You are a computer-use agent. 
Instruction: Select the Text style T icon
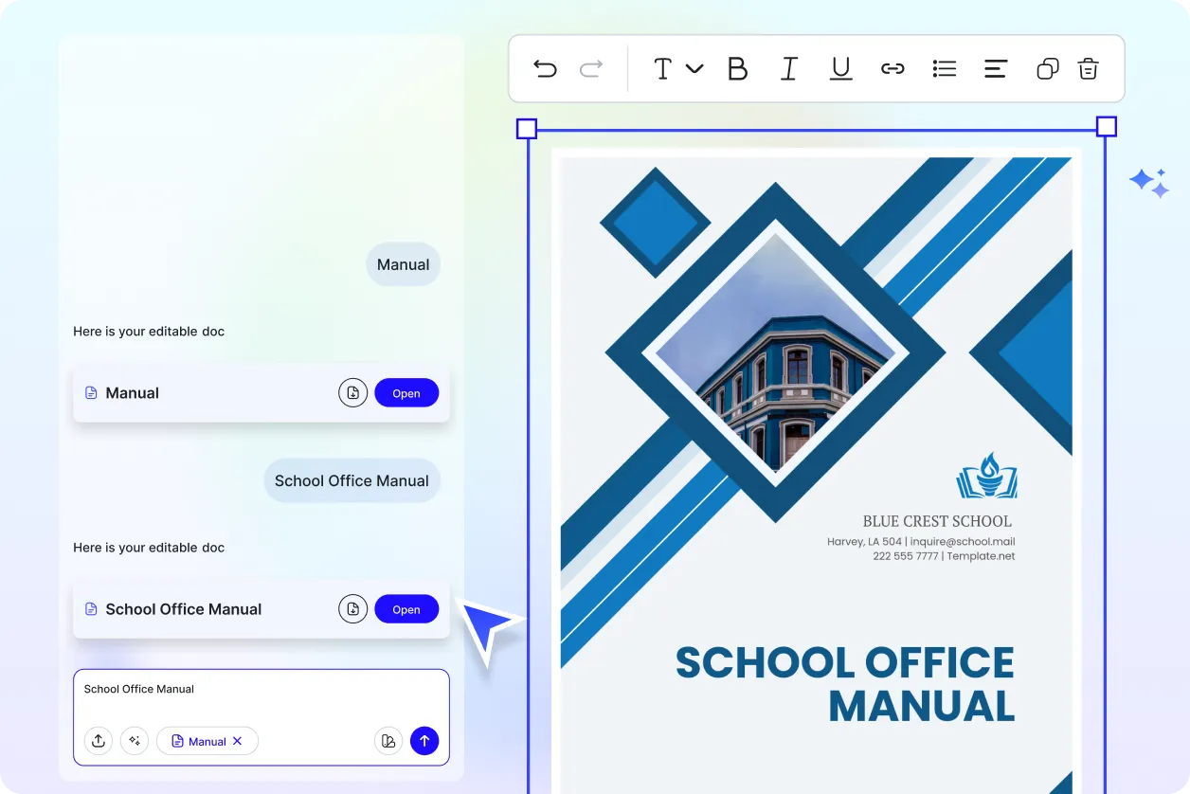662,68
